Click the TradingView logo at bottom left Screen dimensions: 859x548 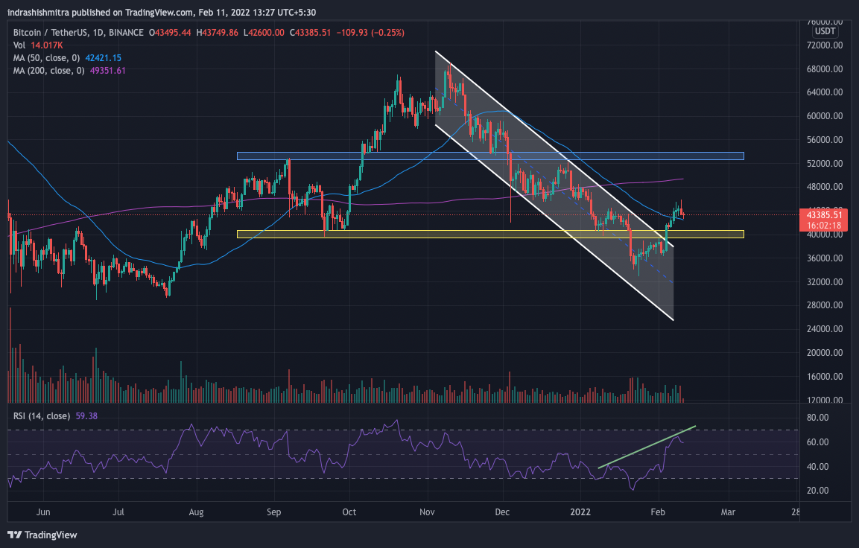tap(42, 535)
